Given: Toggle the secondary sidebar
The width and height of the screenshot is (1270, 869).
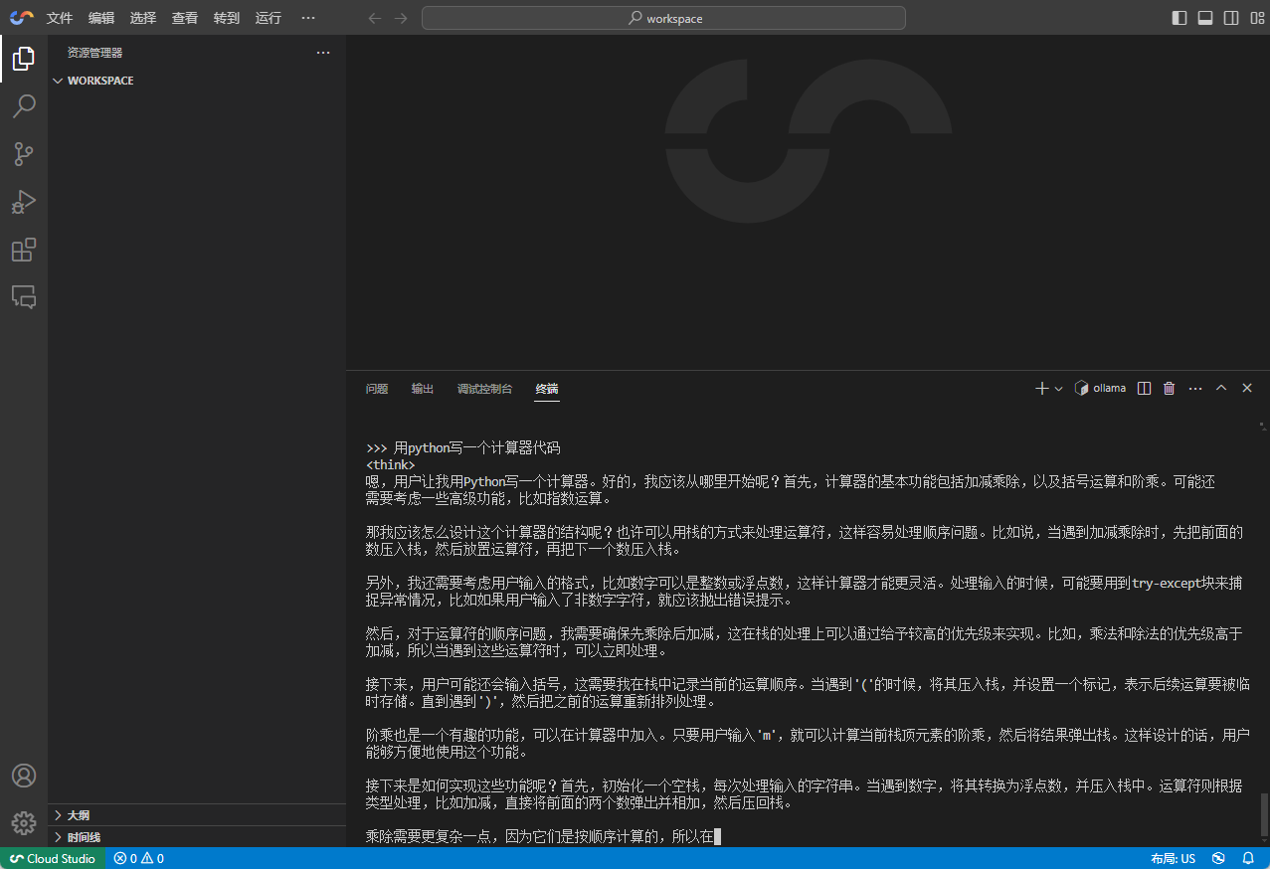Looking at the screenshot, I should pyautogui.click(x=1231, y=17).
